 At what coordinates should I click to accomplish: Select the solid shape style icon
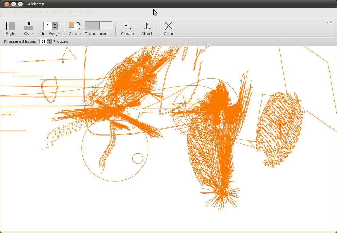pos(12,25)
